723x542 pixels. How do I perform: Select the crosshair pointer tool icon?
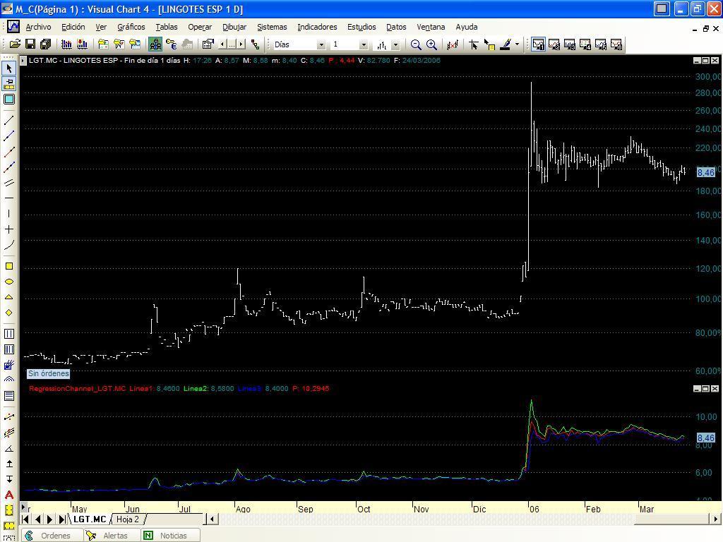click(x=473, y=44)
